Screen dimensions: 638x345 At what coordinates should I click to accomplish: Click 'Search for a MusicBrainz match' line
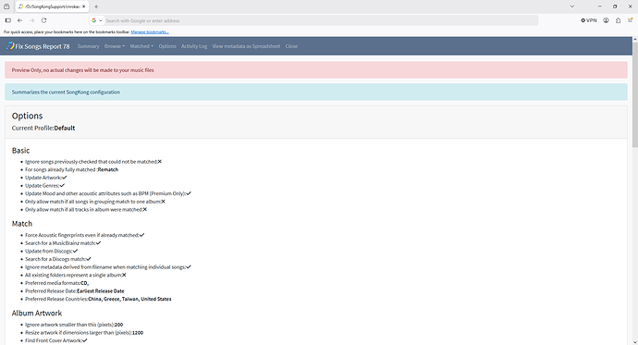point(63,243)
